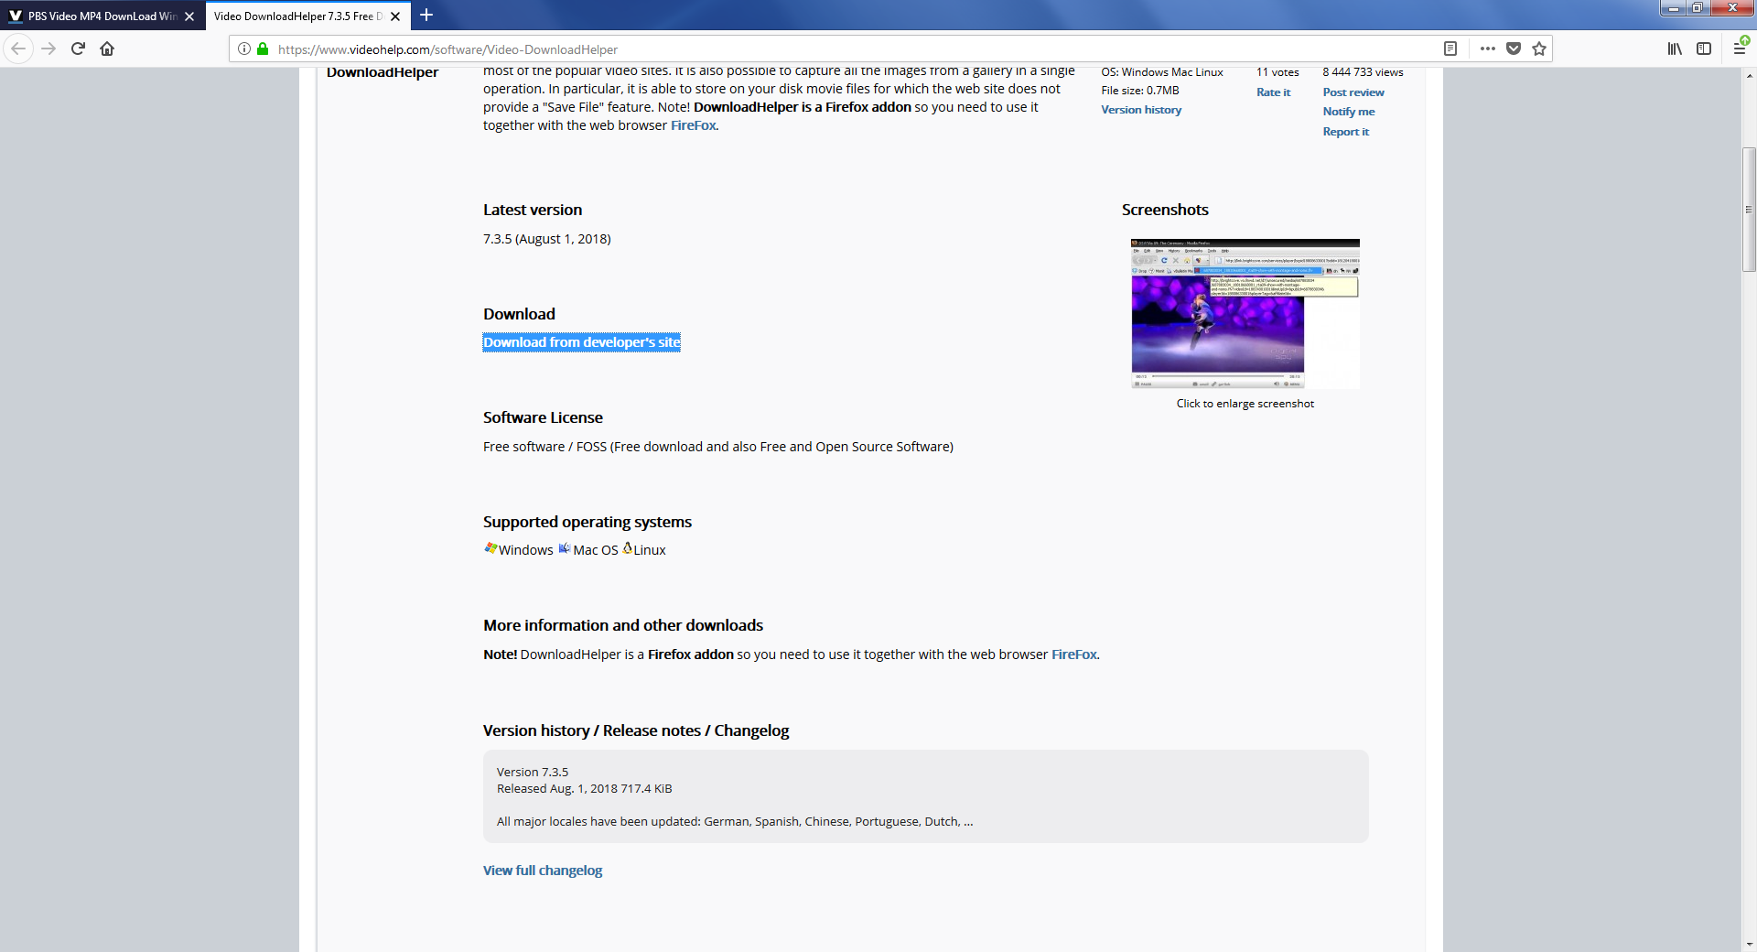The height and width of the screenshot is (952, 1757).
Task: Click the Mac OS logo icon
Action: 565,548
